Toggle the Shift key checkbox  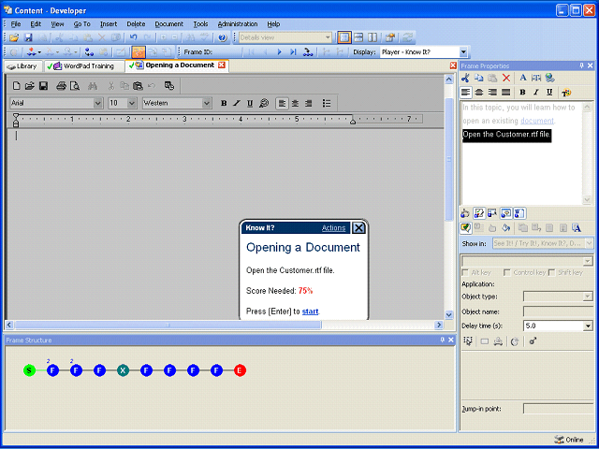(x=551, y=272)
